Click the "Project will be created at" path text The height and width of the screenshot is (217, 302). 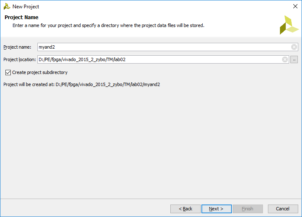[x=82, y=85]
